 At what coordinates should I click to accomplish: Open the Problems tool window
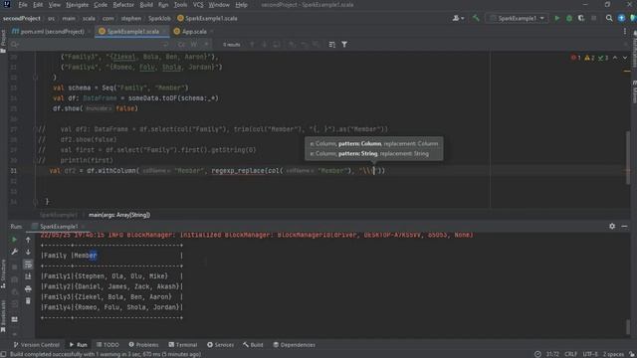tap(143, 345)
